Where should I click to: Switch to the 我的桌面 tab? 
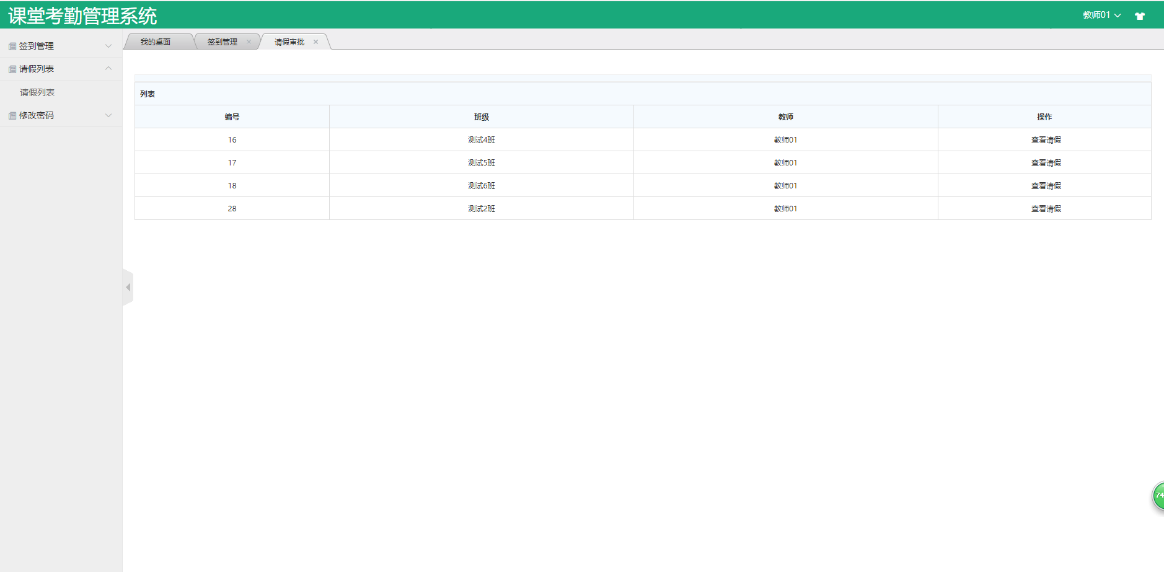(156, 42)
